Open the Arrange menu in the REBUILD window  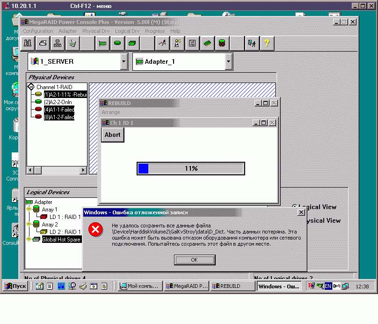[111, 112]
